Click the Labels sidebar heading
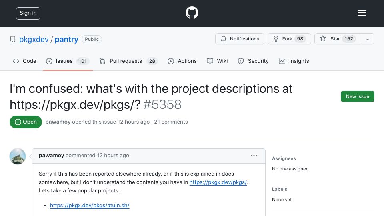The width and height of the screenshot is (384, 216). point(280,189)
